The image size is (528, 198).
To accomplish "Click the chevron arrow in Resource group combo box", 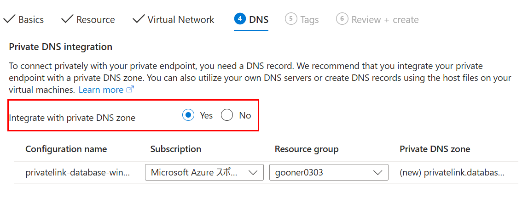I will tap(378, 173).
